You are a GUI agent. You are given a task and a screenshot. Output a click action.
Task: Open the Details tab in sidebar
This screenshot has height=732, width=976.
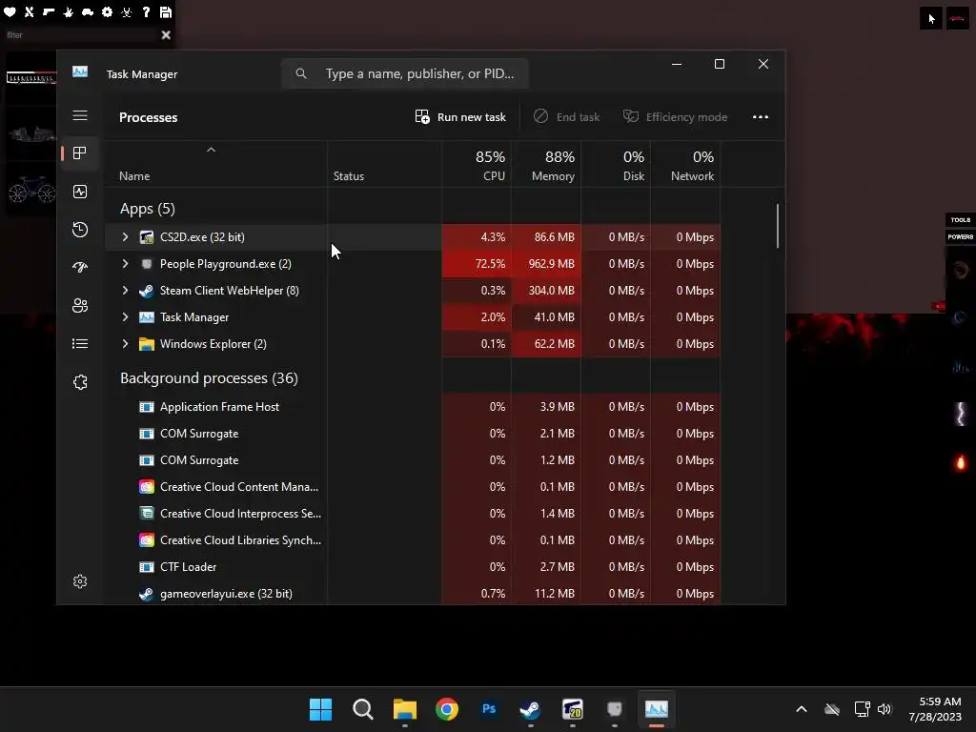pyautogui.click(x=80, y=343)
